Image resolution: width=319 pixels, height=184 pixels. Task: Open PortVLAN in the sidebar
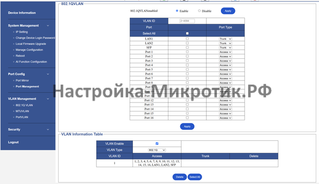click(22, 117)
